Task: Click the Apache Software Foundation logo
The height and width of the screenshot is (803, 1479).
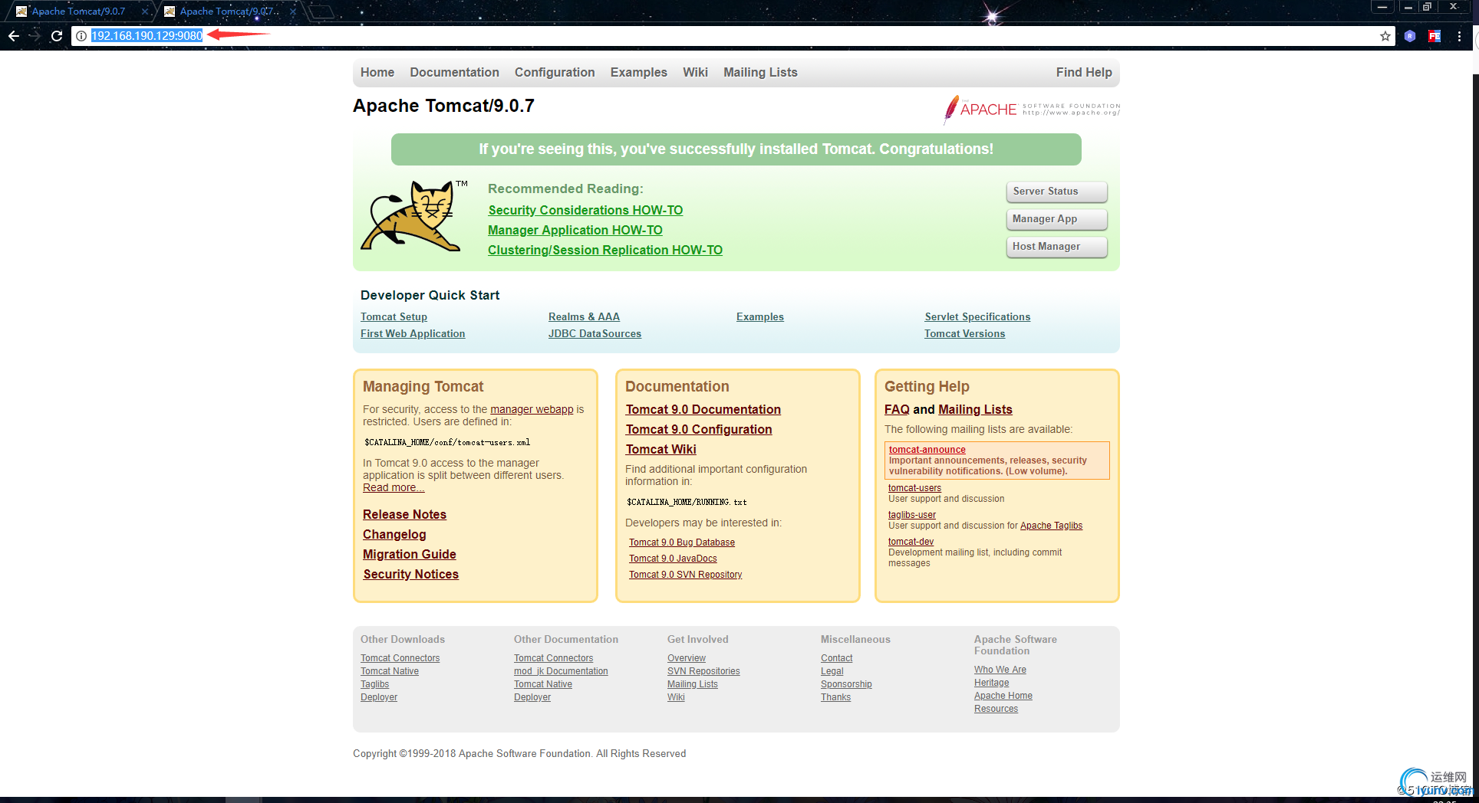Action: click(1032, 110)
